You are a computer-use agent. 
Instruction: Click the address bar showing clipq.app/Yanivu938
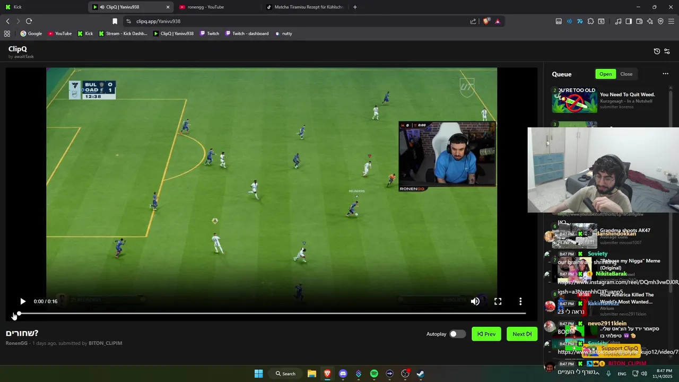point(297,21)
